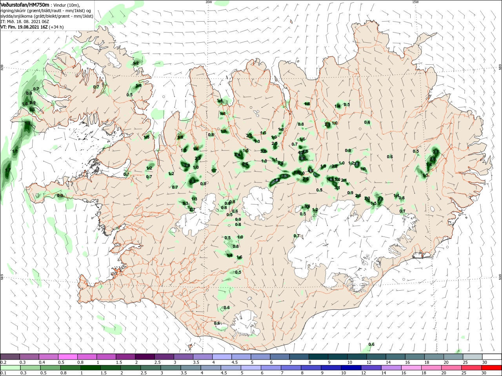
Task: Click the 20W longitude label
Action: coord(209,2)
